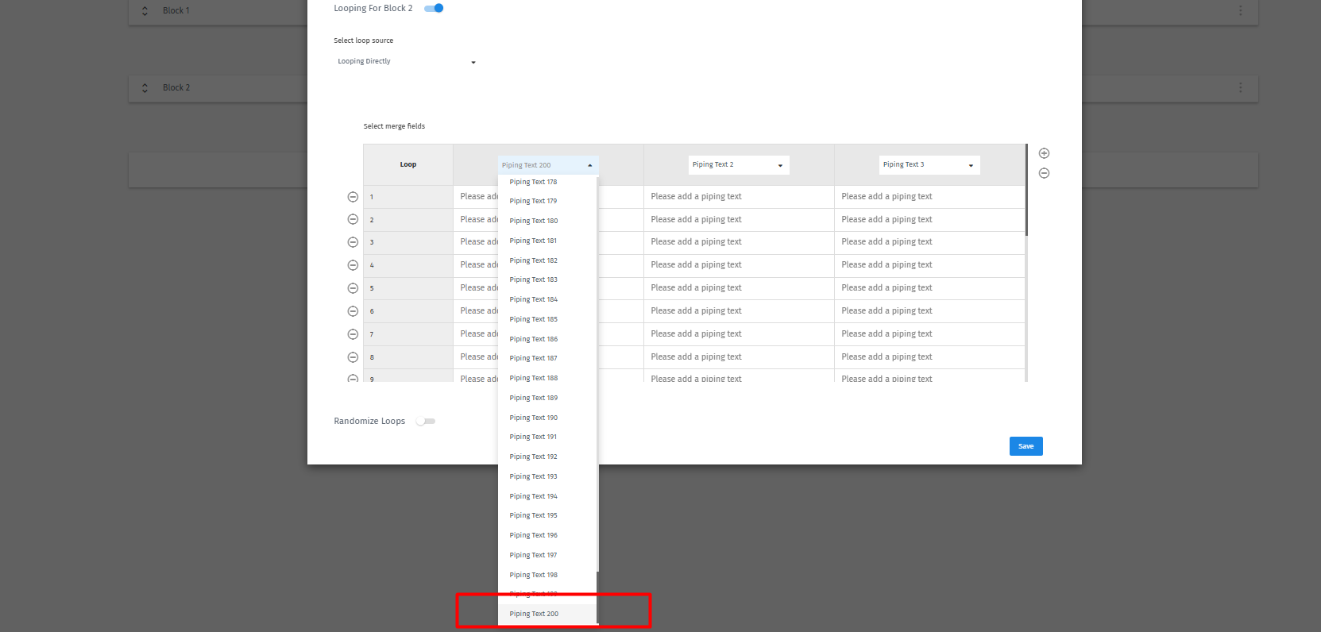Choose Piping Text 190 from list
This screenshot has width=1321, height=632.
547,418
